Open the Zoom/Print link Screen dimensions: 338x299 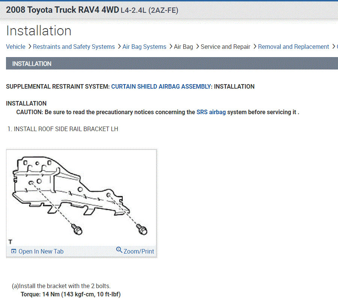pos(138,252)
